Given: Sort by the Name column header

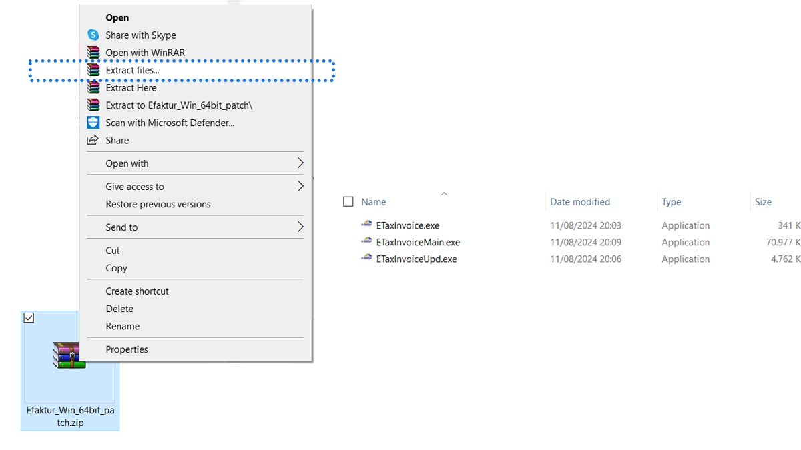Looking at the screenshot, I should (374, 202).
